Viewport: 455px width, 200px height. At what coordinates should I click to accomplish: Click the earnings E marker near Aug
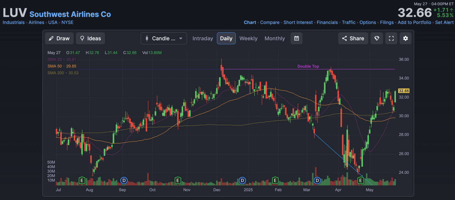82,180
